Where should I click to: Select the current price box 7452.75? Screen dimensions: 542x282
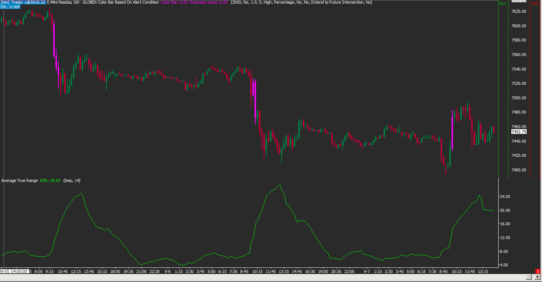[519, 132]
